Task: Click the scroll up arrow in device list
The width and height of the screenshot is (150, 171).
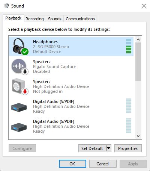Action: click(138, 39)
